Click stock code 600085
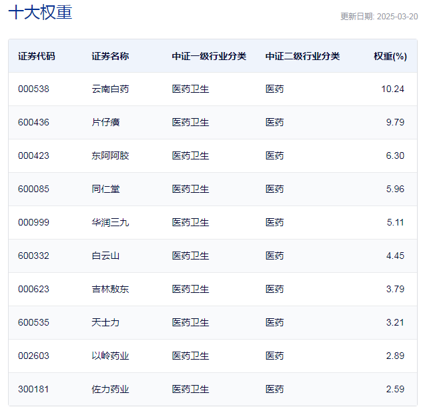421x409 pixels. [x=33, y=189]
